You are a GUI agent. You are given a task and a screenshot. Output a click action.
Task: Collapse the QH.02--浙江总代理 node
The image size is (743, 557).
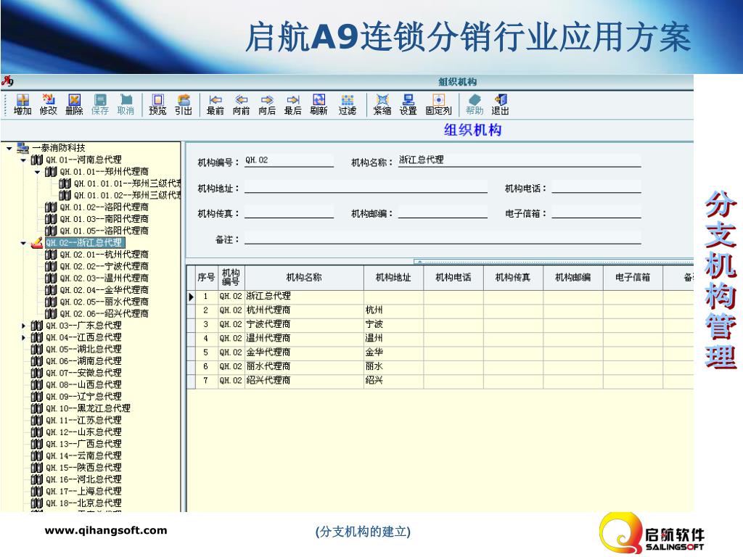[x=23, y=243]
